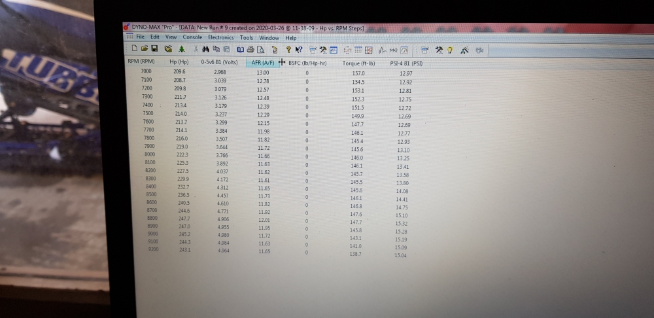The width and height of the screenshot is (654, 318).
Task: Open the Edit menu
Action: (155, 37)
